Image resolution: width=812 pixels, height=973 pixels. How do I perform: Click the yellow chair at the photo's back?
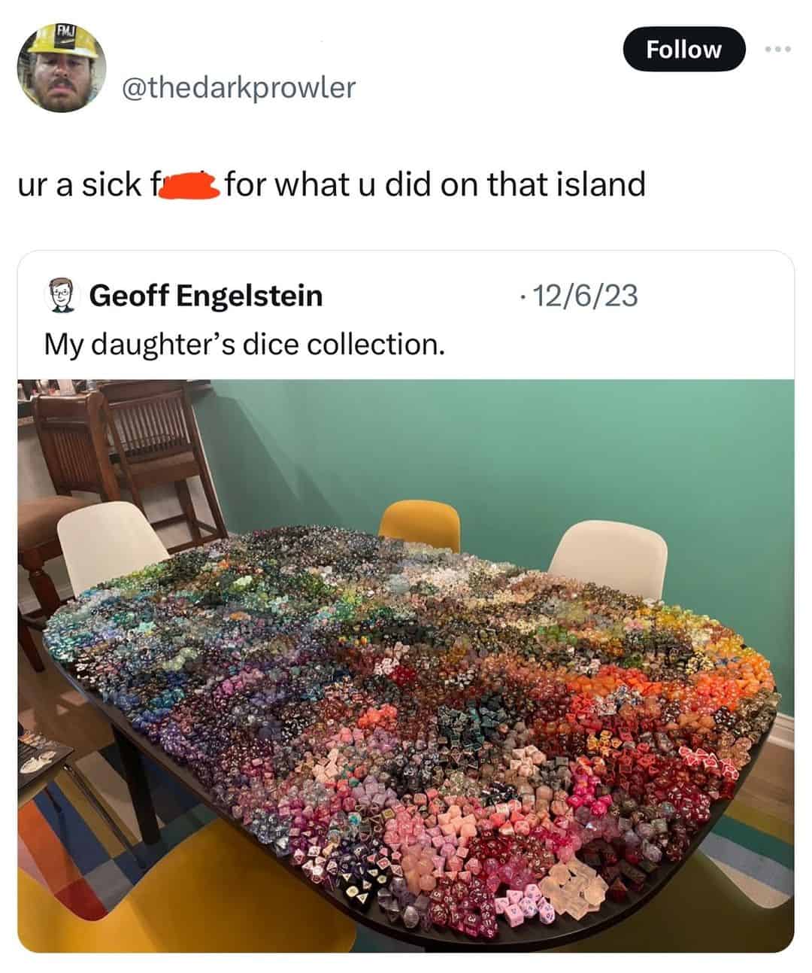click(420, 528)
